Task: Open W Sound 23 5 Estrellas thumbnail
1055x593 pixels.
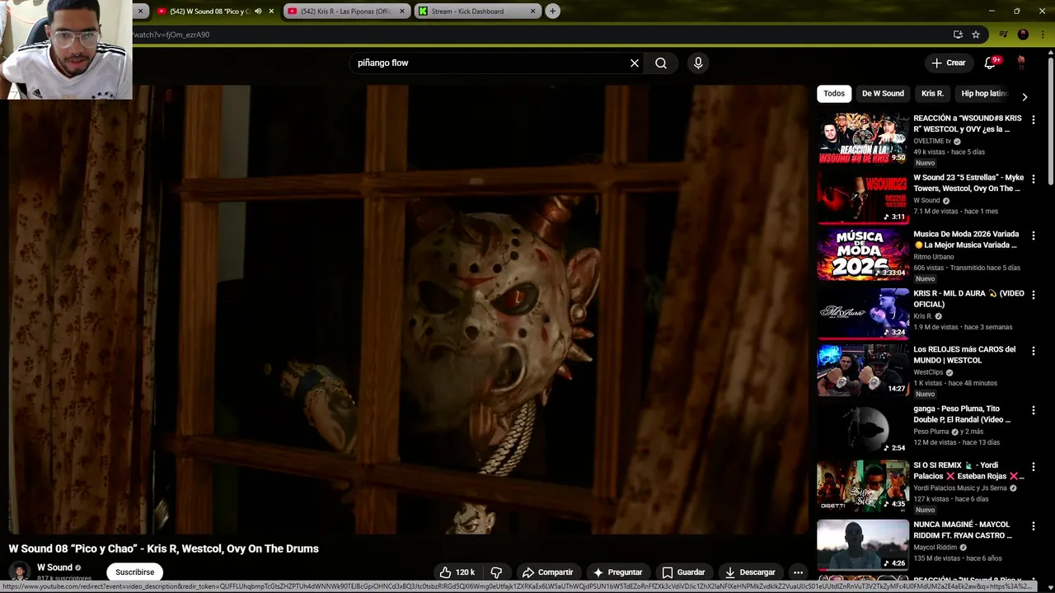Action: tap(863, 198)
